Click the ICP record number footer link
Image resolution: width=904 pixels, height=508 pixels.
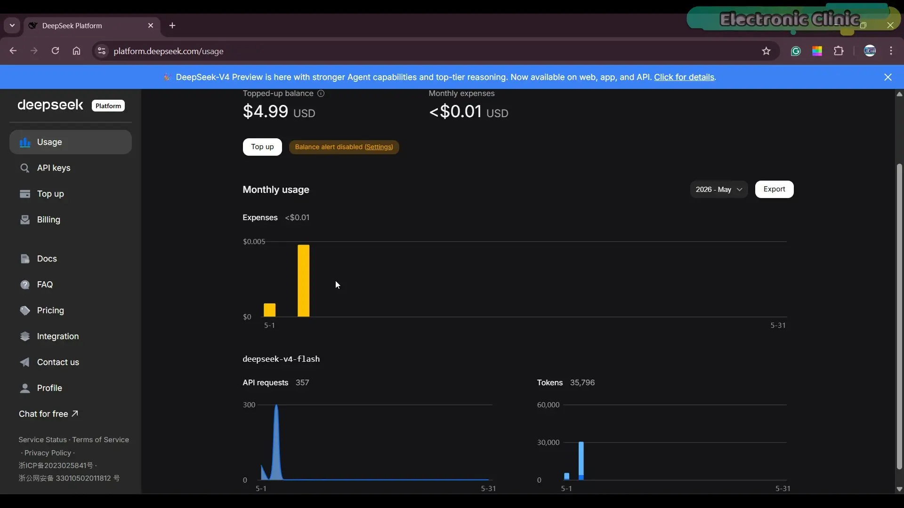56,466
